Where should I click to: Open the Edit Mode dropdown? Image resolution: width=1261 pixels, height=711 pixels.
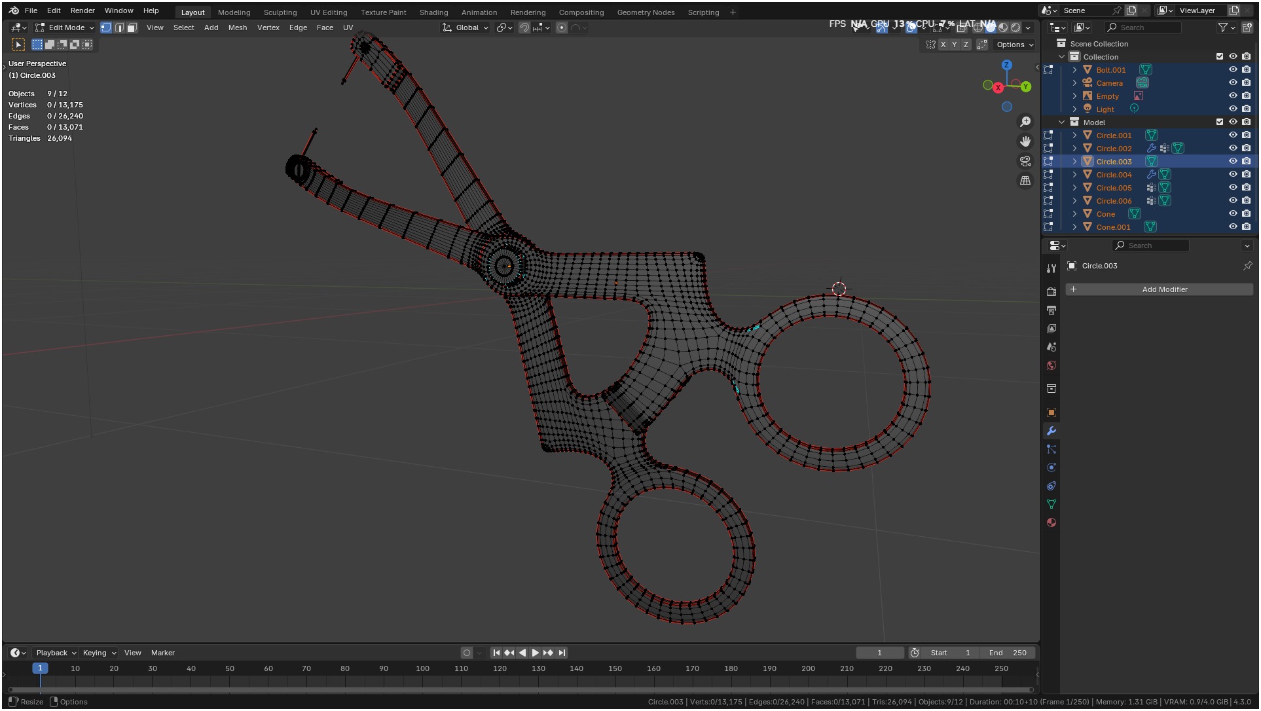click(x=65, y=27)
